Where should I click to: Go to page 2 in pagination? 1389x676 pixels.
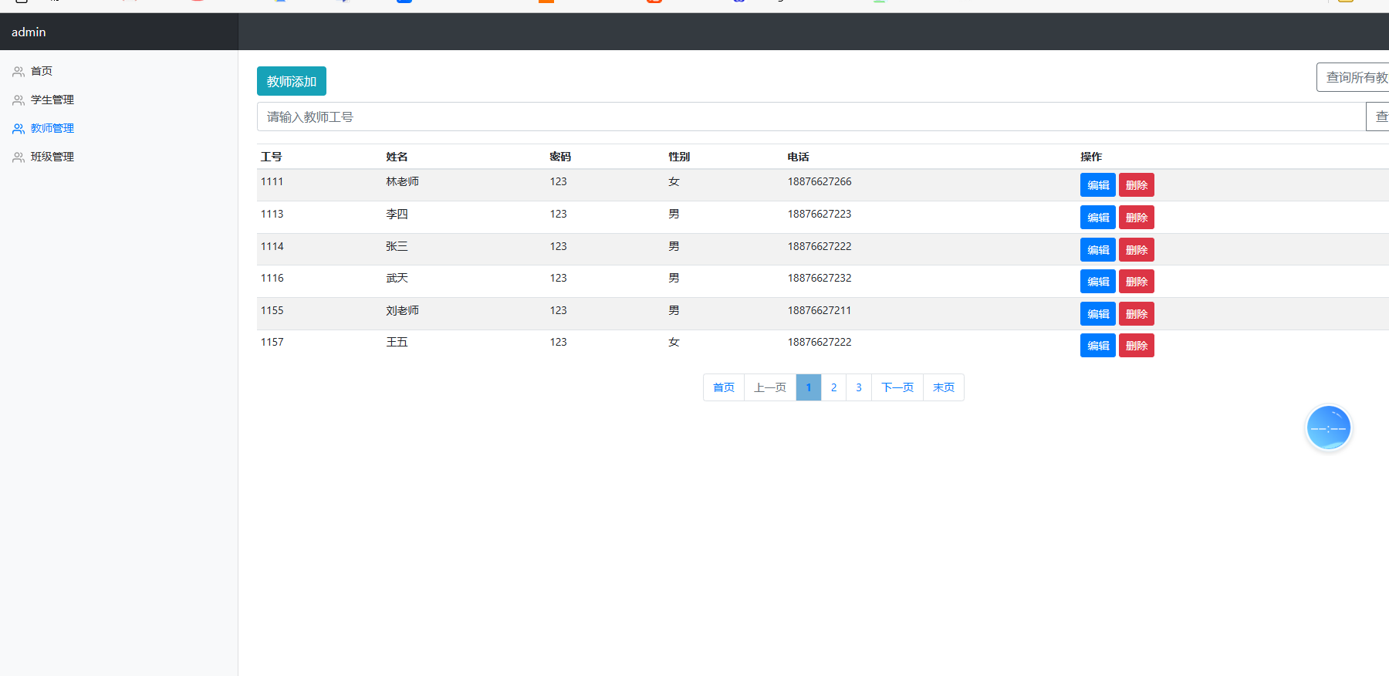[x=833, y=387]
